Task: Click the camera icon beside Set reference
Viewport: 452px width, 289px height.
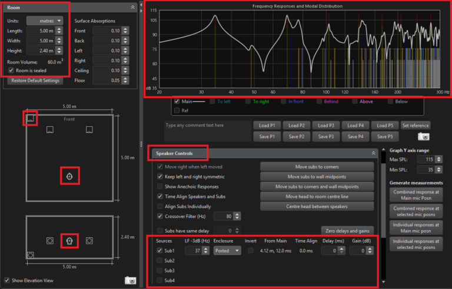Action: coord(423,136)
